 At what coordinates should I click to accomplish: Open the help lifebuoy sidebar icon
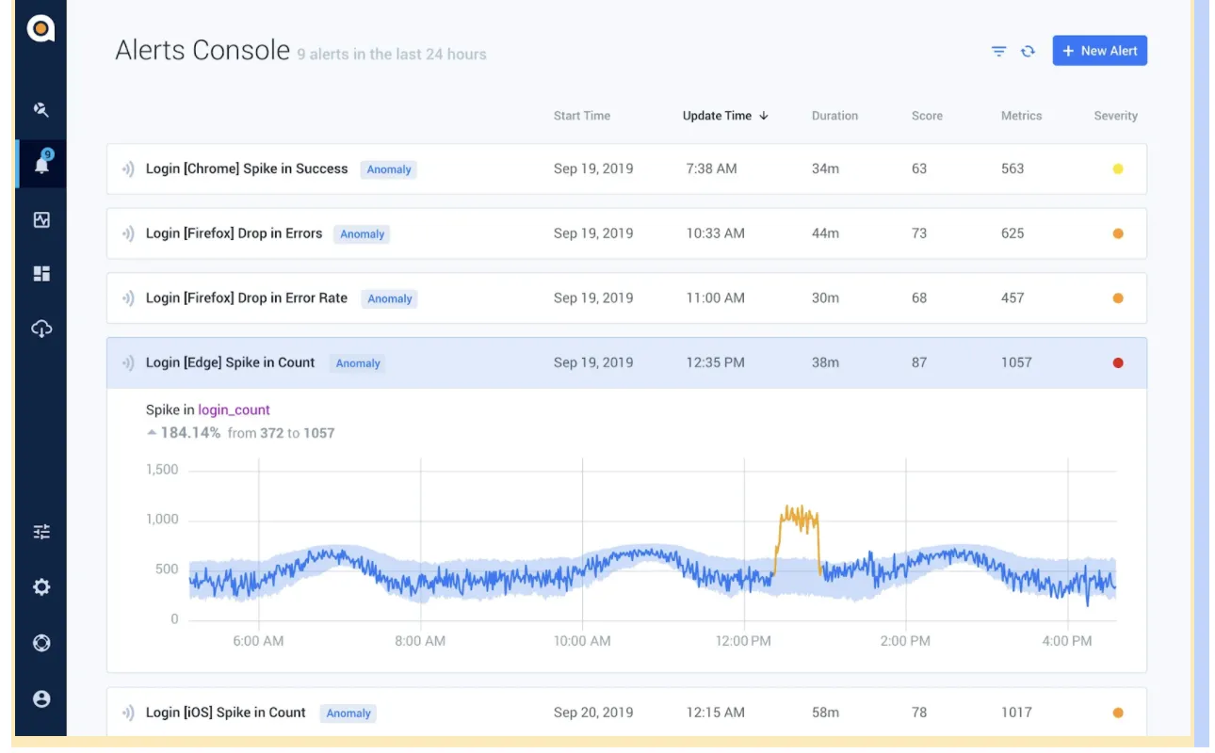(x=41, y=643)
